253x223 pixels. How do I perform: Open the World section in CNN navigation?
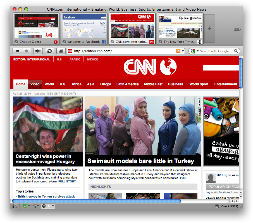tap(49, 84)
